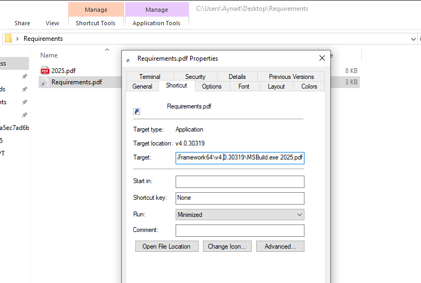Focus the Comment input field

(x=239, y=230)
